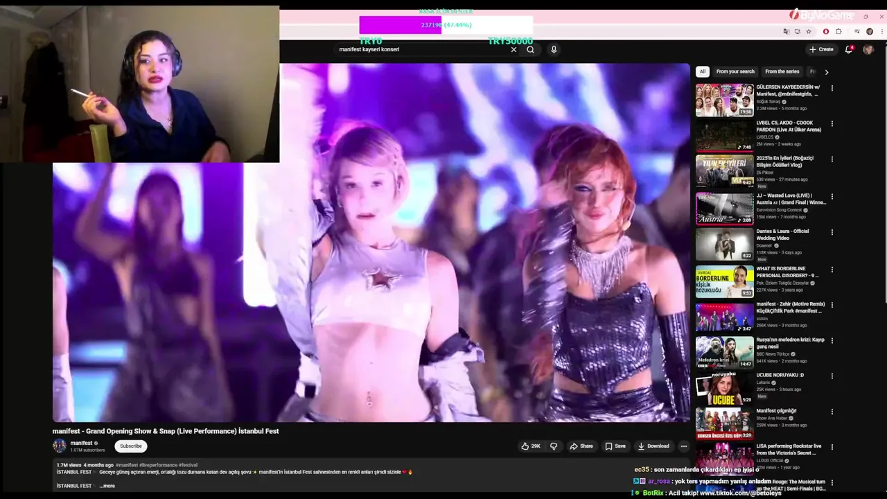Download the video
The width and height of the screenshot is (887, 499).
point(653,446)
